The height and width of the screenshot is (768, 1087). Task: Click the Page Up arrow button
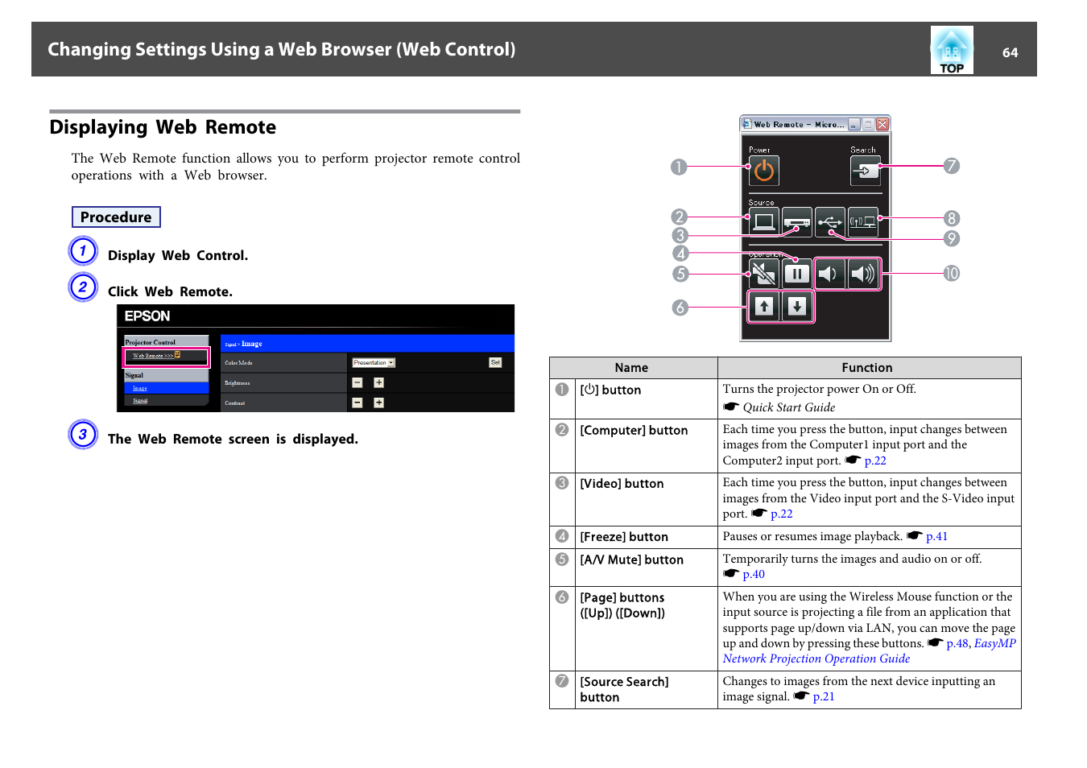(764, 306)
